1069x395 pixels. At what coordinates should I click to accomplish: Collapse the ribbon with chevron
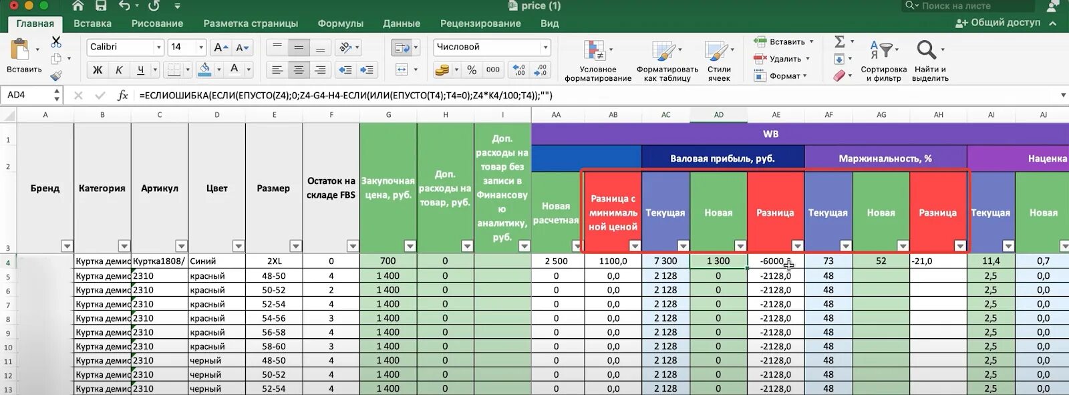coord(1053,23)
